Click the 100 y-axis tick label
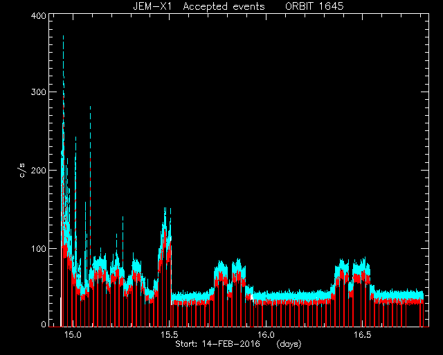443x355 pixels. [38, 248]
